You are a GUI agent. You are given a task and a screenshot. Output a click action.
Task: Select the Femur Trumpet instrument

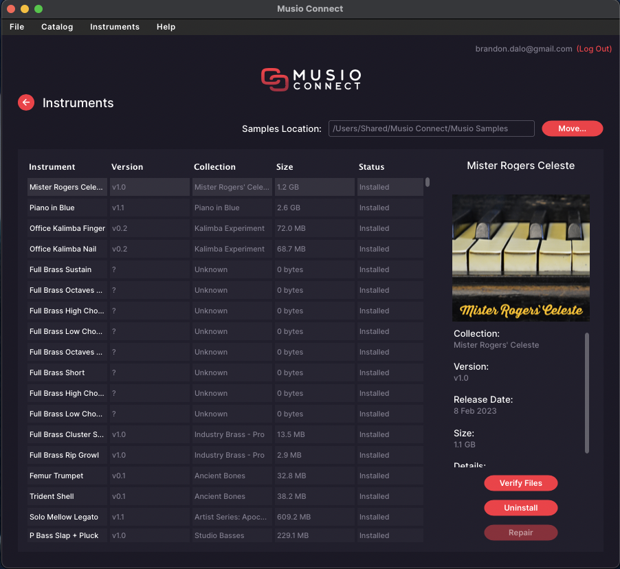[x=67, y=476]
